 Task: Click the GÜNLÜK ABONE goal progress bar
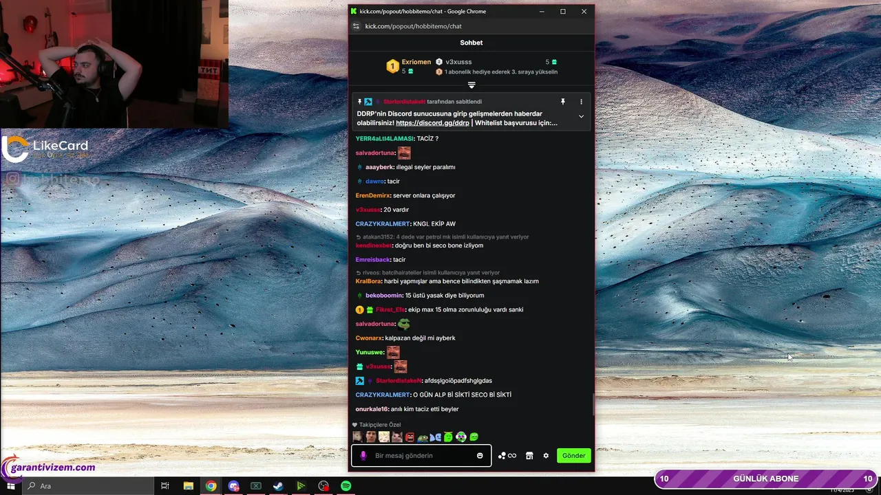click(766, 478)
